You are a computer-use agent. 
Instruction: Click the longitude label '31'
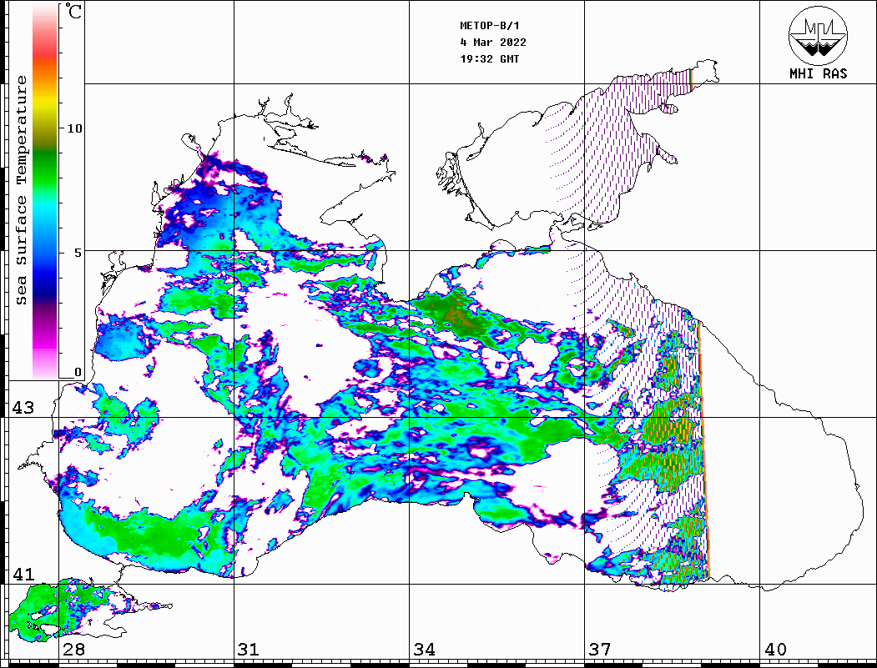tap(249, 649)
